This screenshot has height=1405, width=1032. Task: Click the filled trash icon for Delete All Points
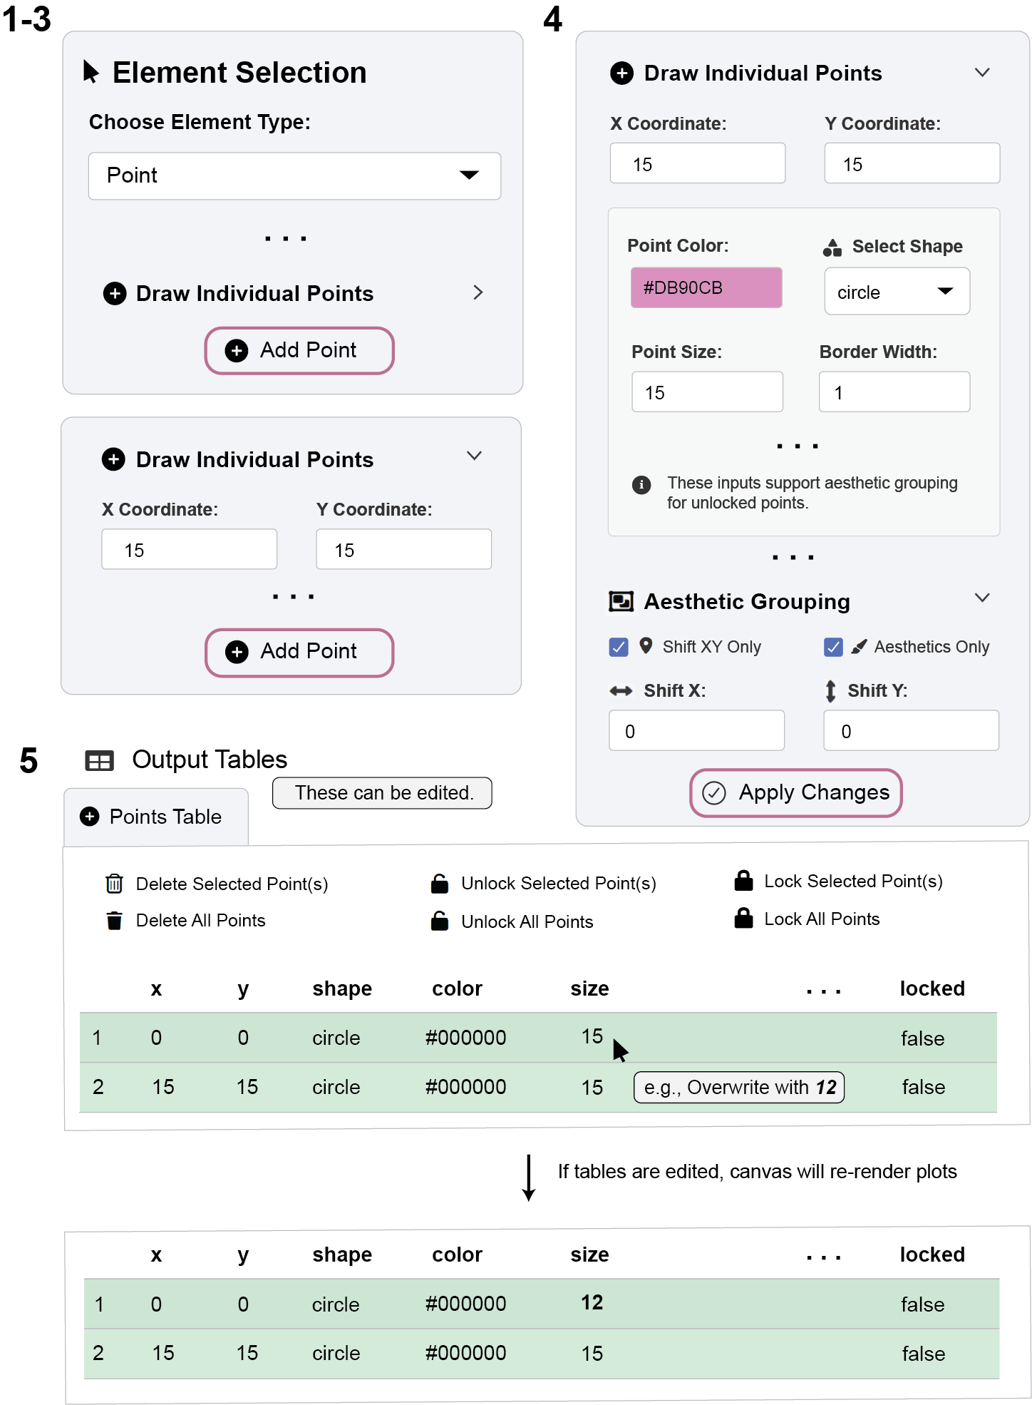click(114, 921)
